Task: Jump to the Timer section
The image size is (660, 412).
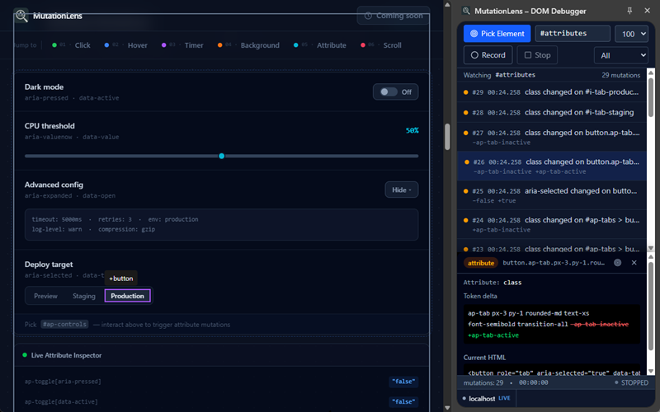Action: (x=182, y=45)
